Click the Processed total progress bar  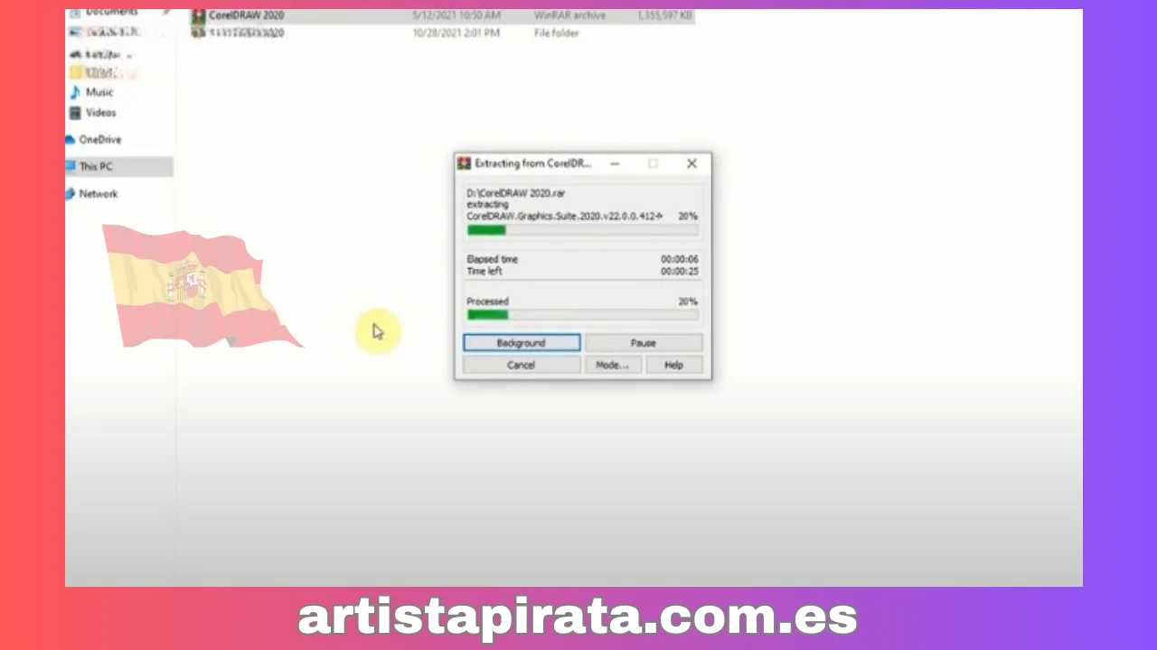pos(582,315)
